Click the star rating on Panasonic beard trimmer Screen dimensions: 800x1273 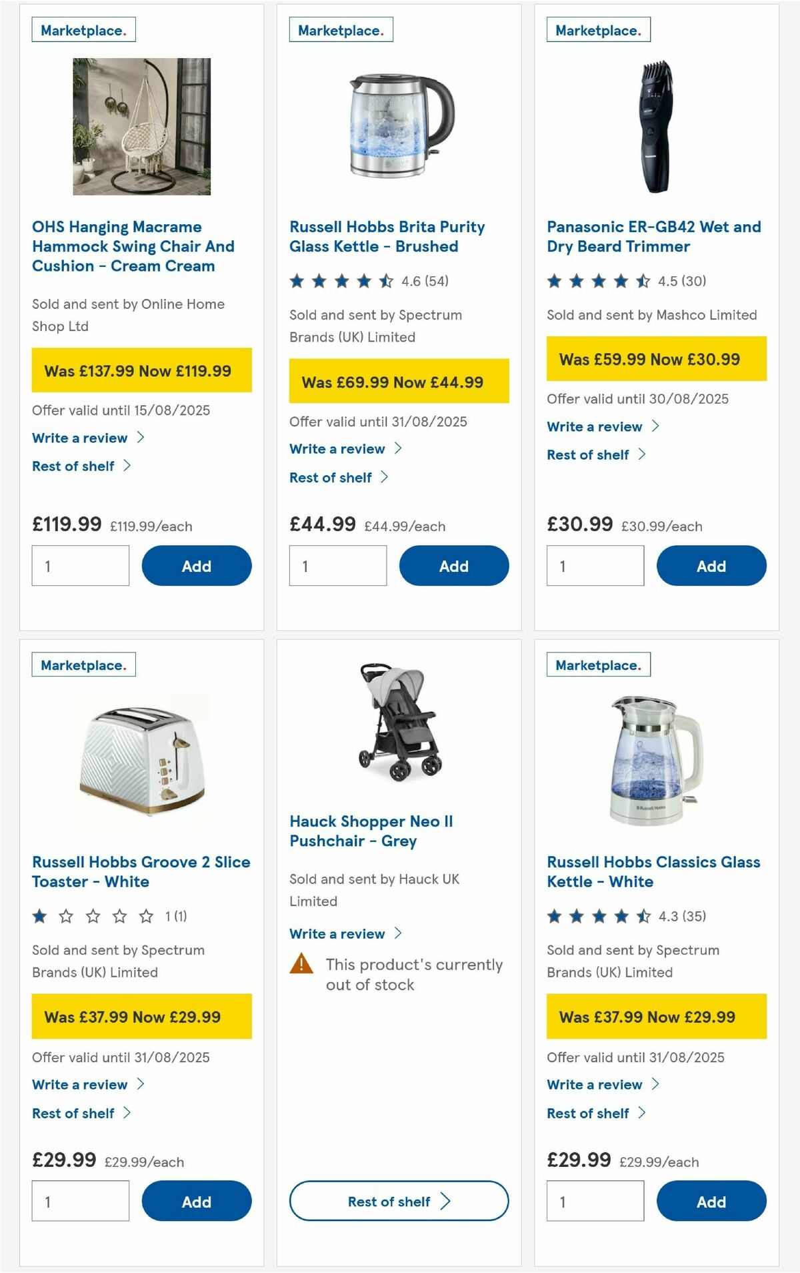point(599,281)
